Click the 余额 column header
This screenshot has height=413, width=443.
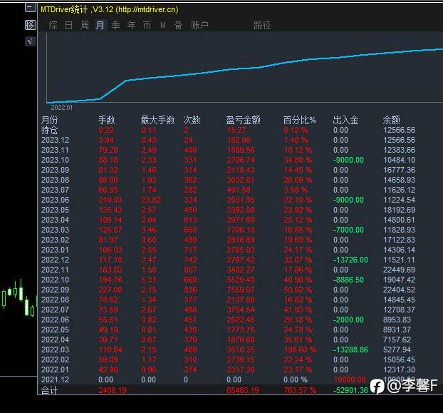[x=391, y=120]
